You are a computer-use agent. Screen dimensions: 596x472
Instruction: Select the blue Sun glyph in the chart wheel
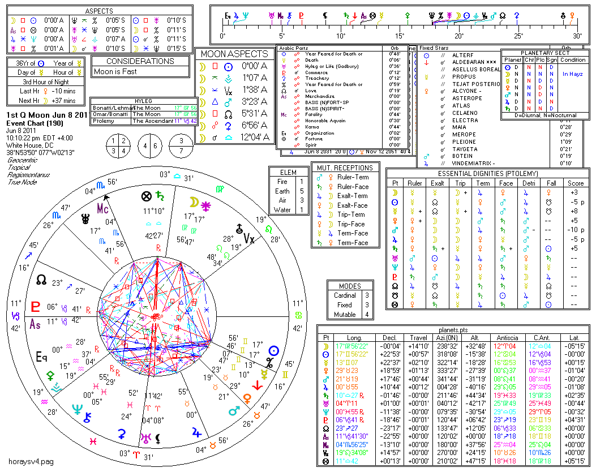(x=274, y=351)
